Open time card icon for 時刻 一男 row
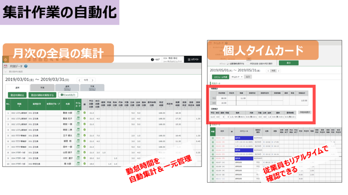Viewport: 348px width, 195px height. [x=78, y=124]
